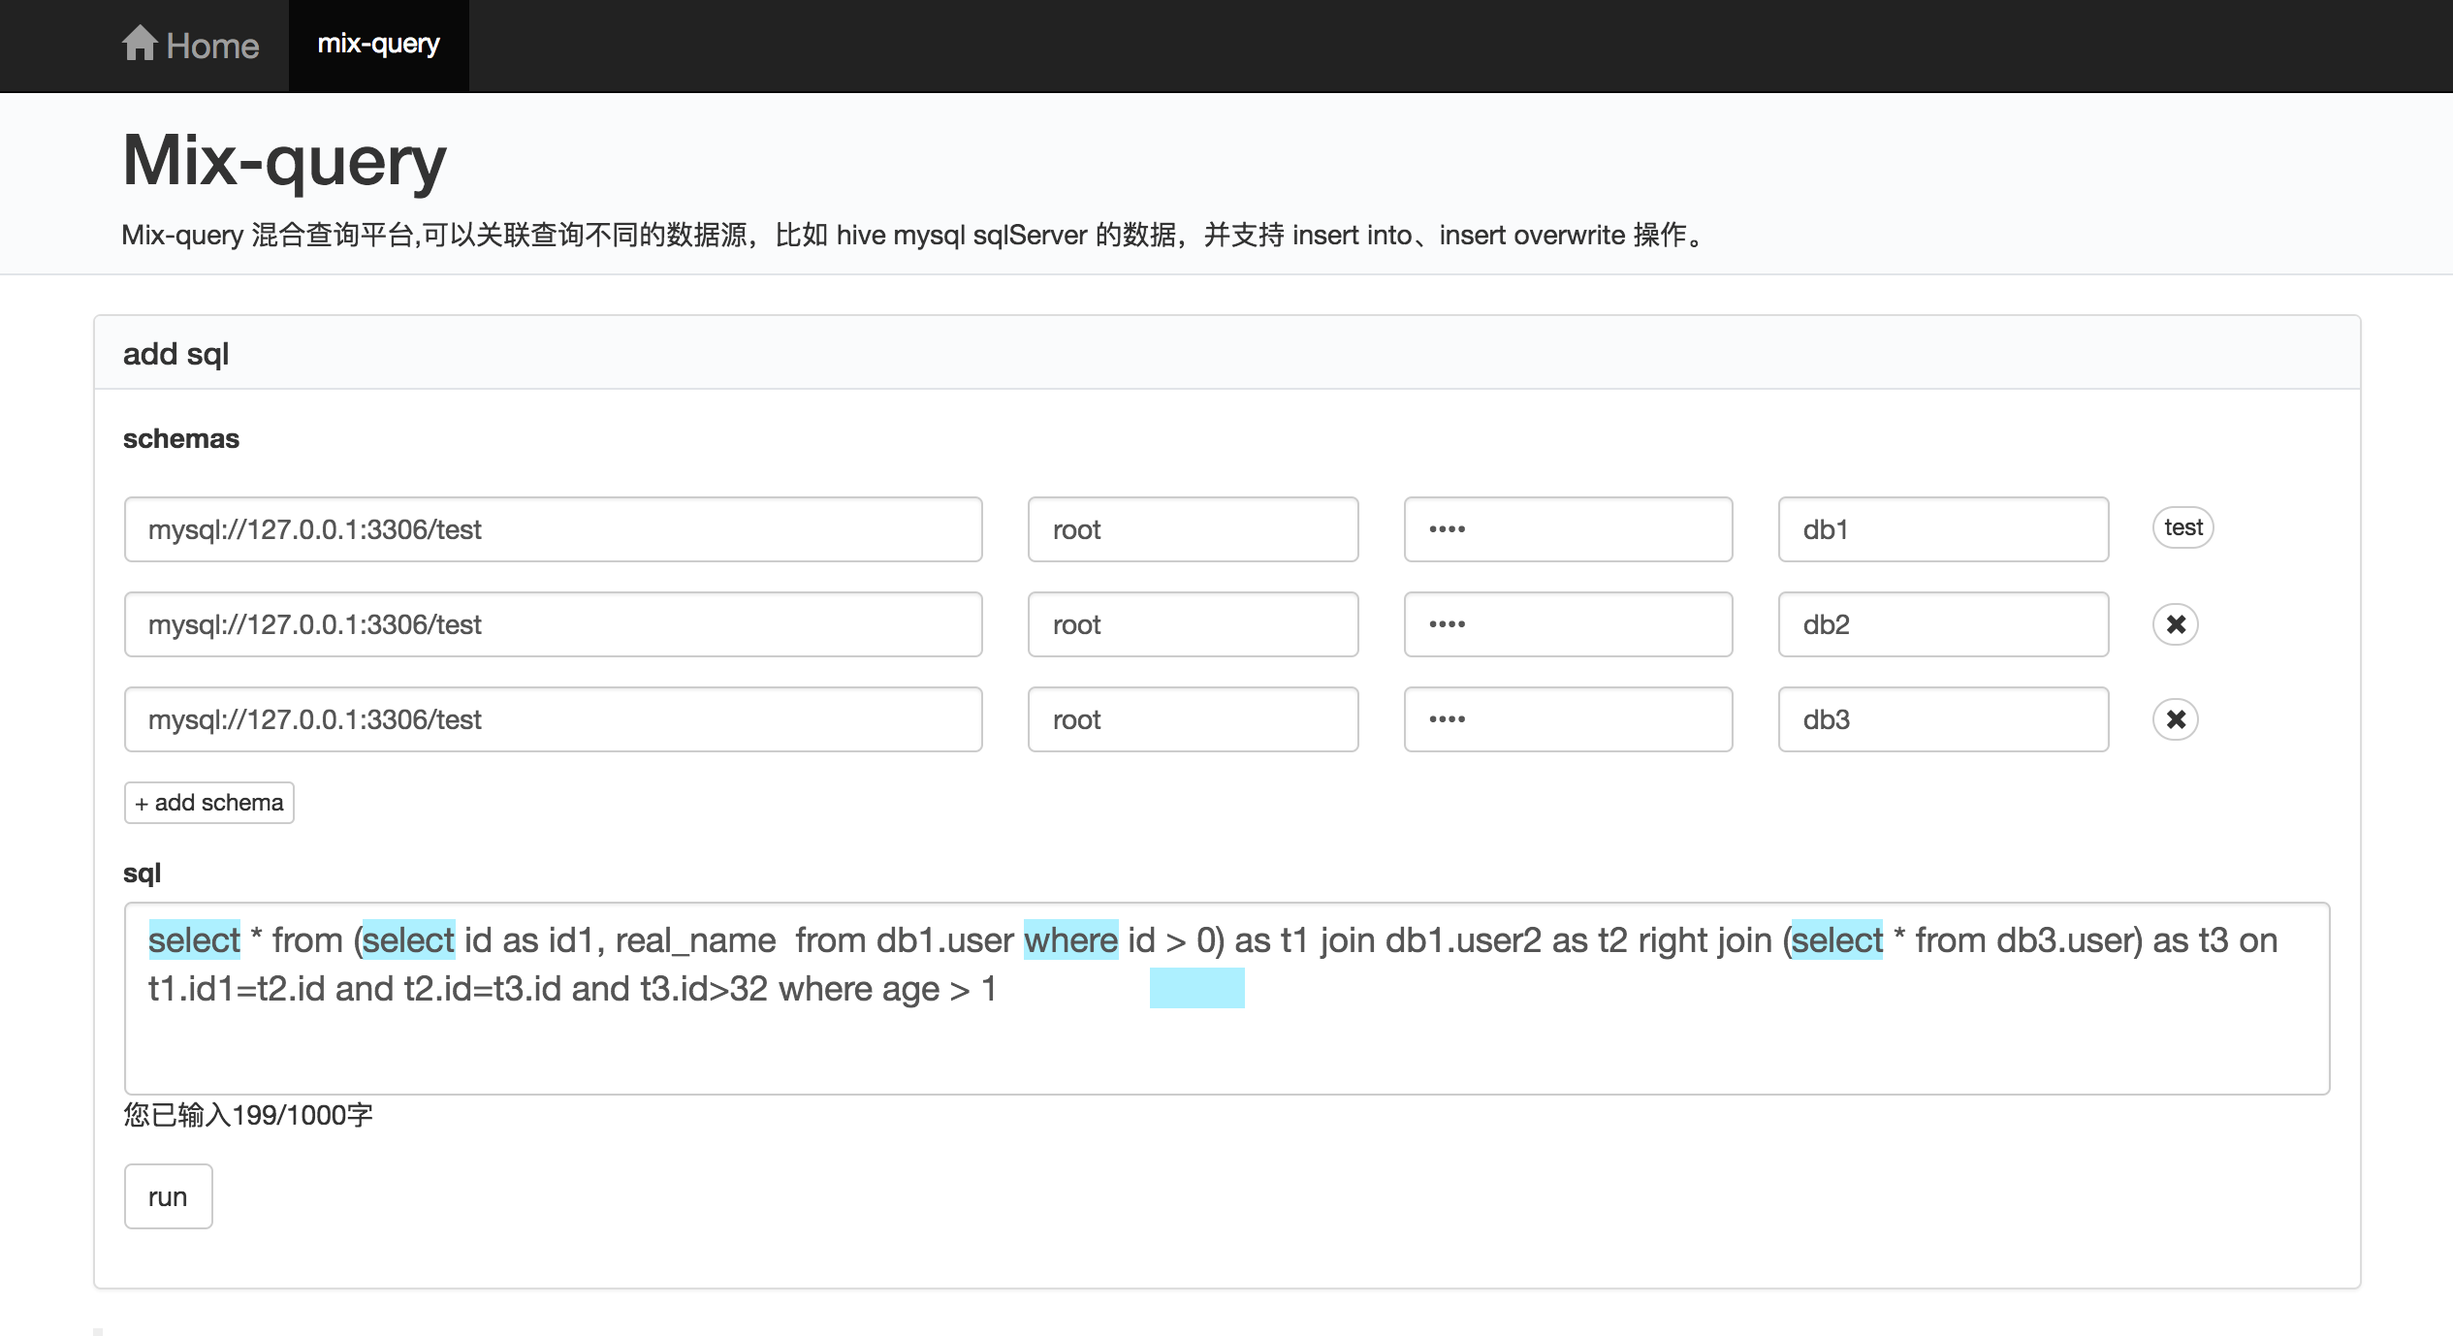Click the db3 alias field
The image size is (2453, 1336).
(x=1943, y=719)
